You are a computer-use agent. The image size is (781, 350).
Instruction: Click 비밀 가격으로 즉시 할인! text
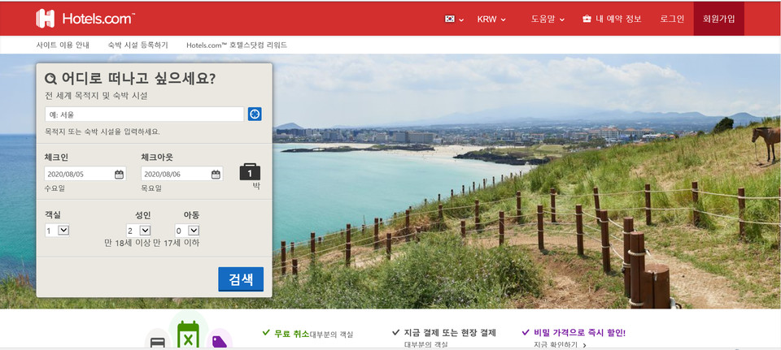579,333
